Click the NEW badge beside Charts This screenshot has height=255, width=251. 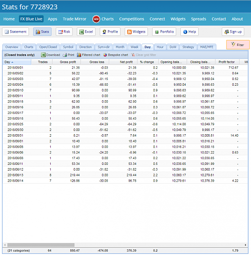pyautogui.click(x=96, y=19)
